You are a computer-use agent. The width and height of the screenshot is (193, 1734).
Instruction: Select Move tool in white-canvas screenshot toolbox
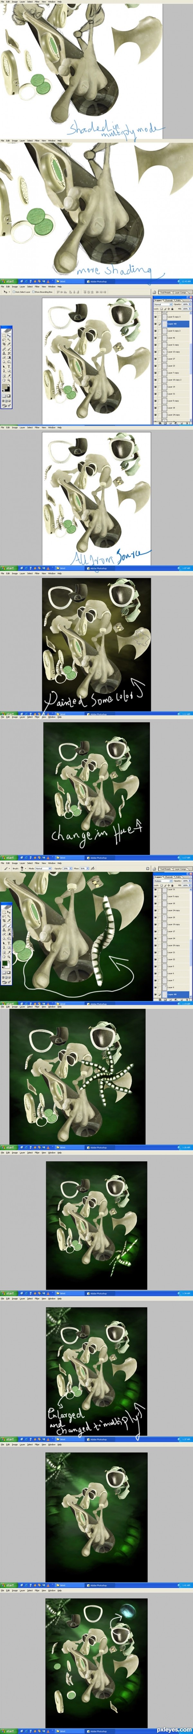click(x=9, y=335)
